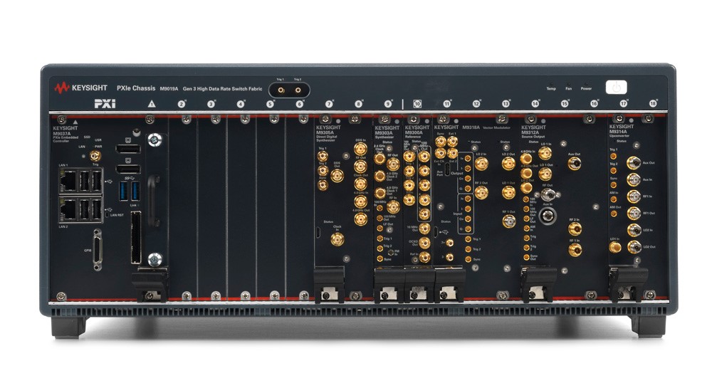Click the M9305A DDS In connector
This screenshot has height=383, width=712.
coord(360,148)
